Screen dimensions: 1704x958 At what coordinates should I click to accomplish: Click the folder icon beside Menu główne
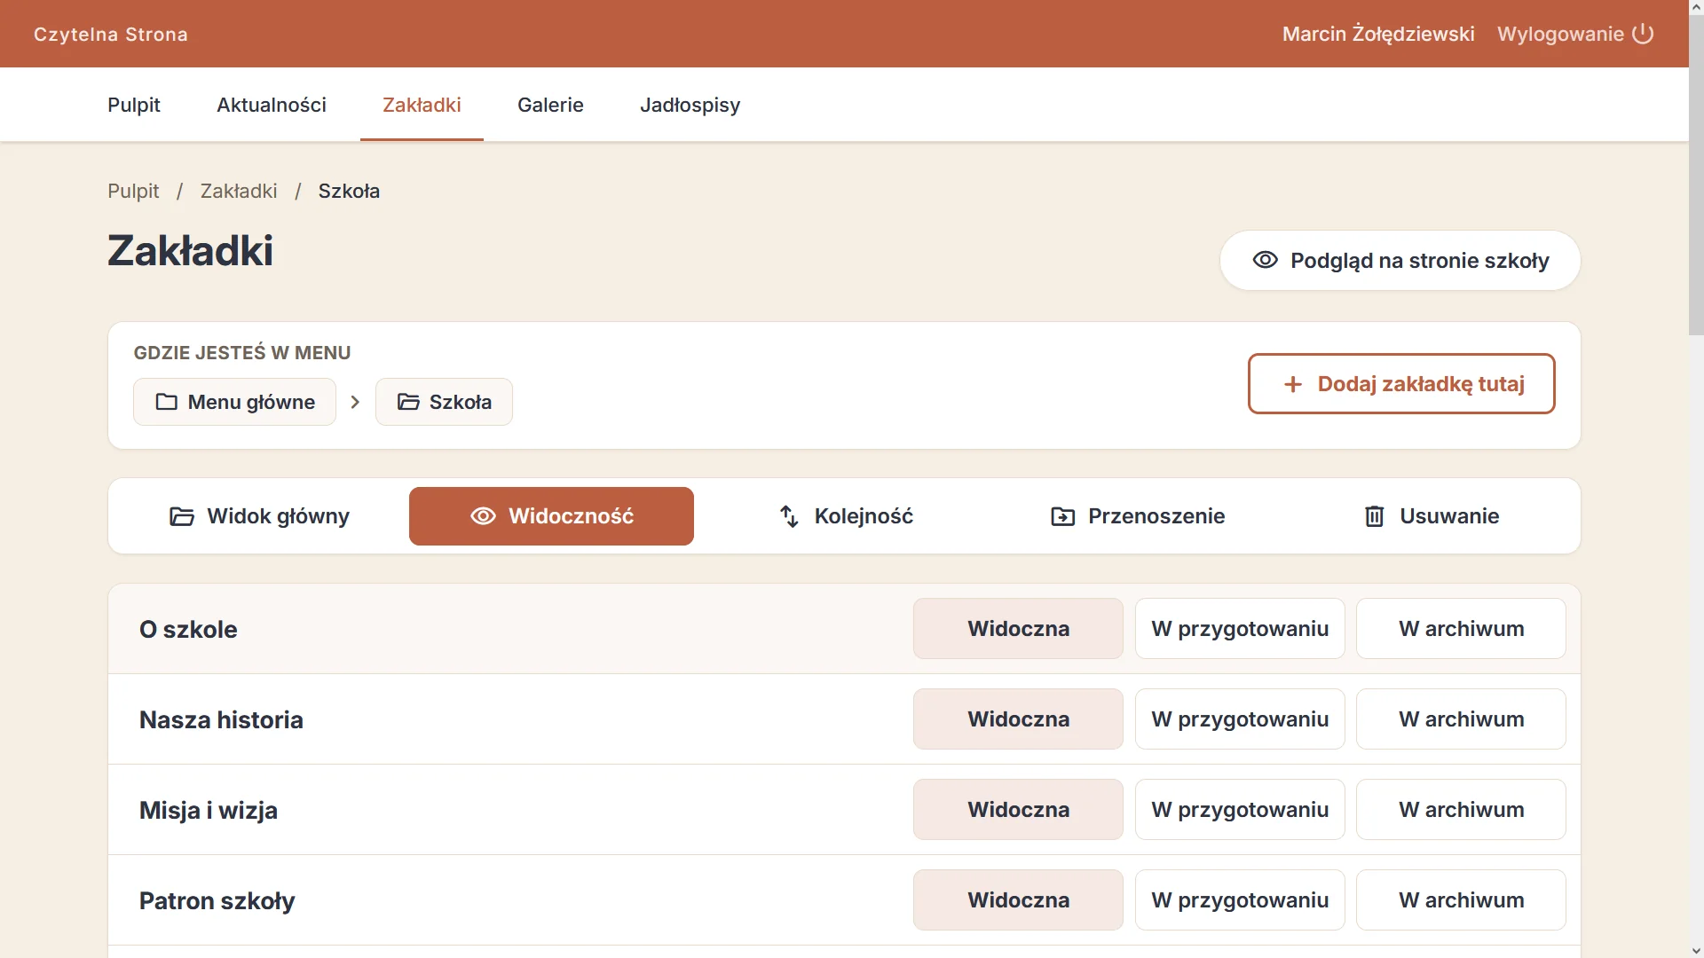[166, 402]
